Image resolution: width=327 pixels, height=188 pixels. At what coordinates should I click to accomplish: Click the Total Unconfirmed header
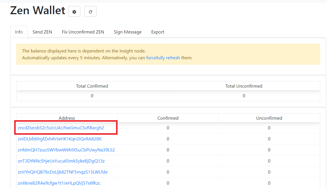244,86
